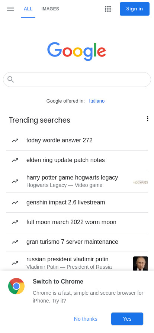This screenshot has width=154, height=333.
Task: Switch Google language to Italiano
Action: point(97,101)
